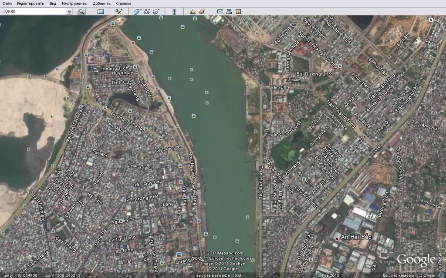Expand the search history dropdown arrow
This screenshot has height=278, width=446.
click(69, 11)
